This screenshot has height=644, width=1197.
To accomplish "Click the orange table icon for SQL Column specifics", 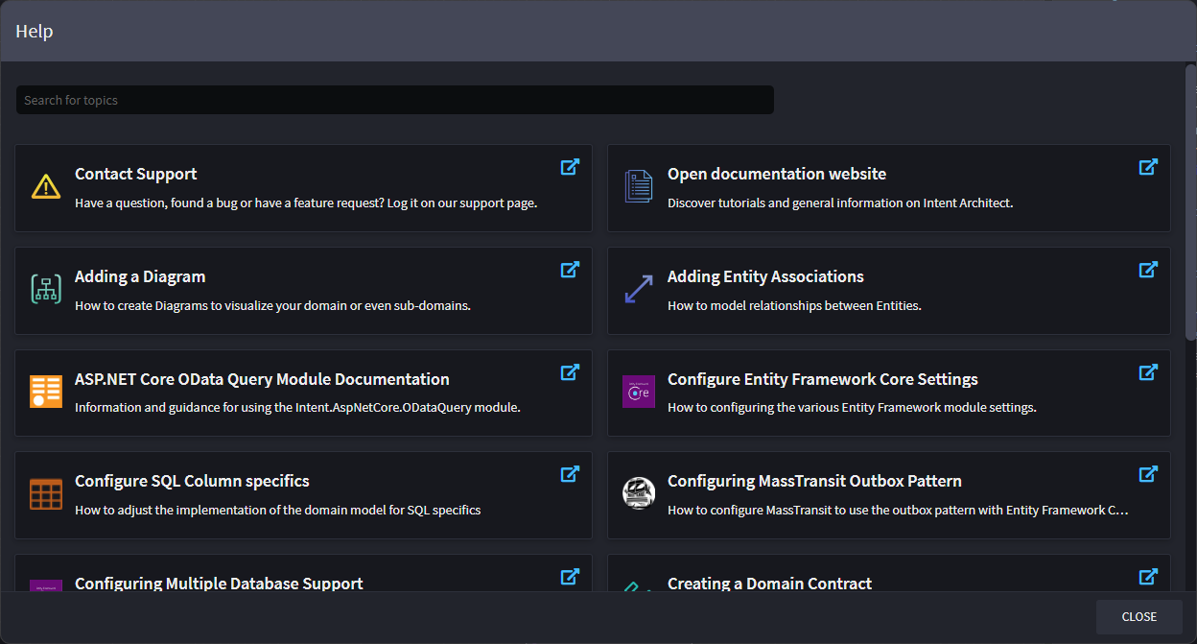I will click(x=46, y=493).
